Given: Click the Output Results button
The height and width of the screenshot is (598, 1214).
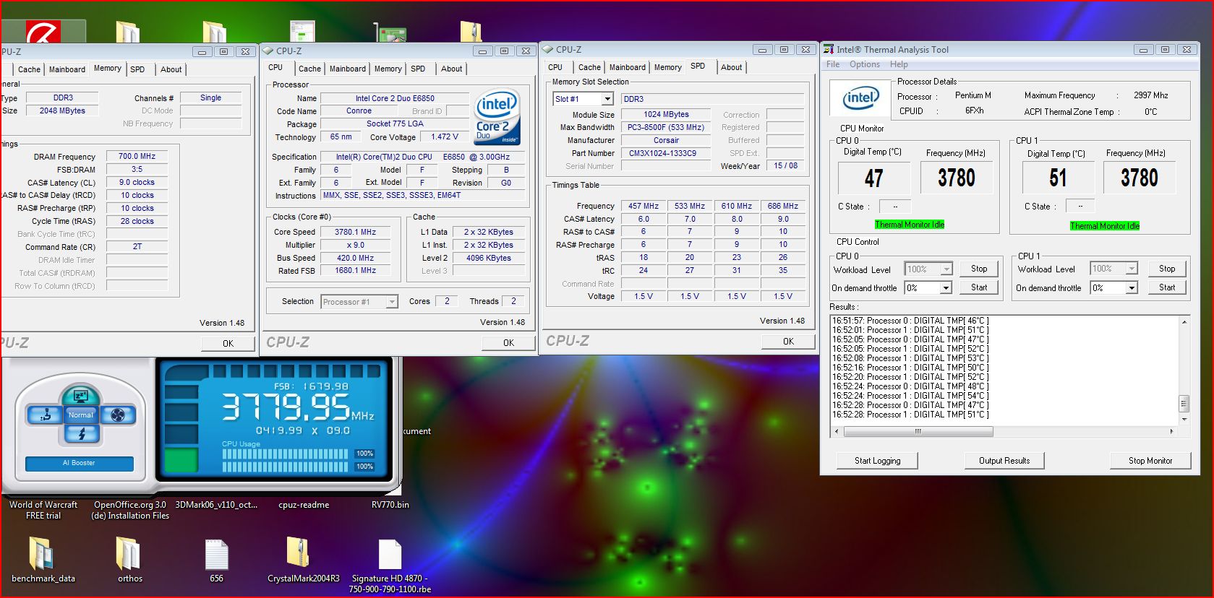Looking at the screenshot, I should tap(1004, 461).
